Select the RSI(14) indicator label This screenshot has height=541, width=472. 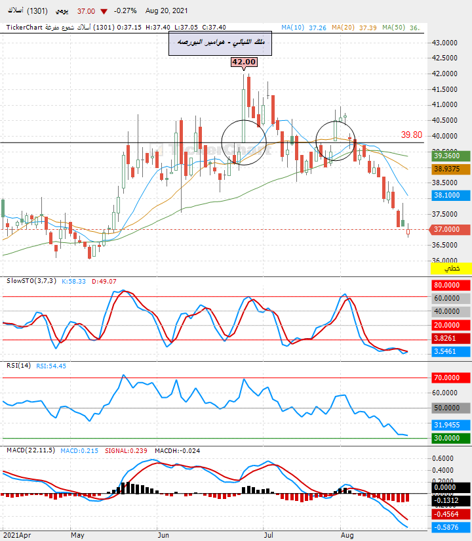[x=18, y=366]
